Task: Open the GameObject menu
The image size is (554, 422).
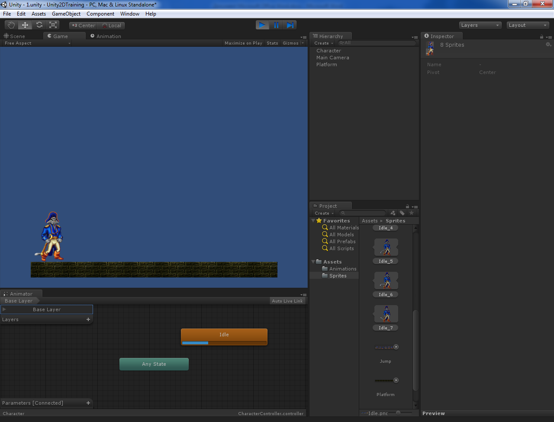Action: pos(66,14)
